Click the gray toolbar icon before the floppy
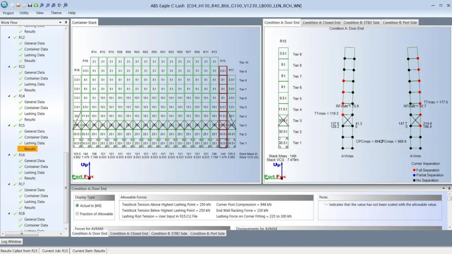Screen dimensions: 452x254 click(x=24, y=5)
